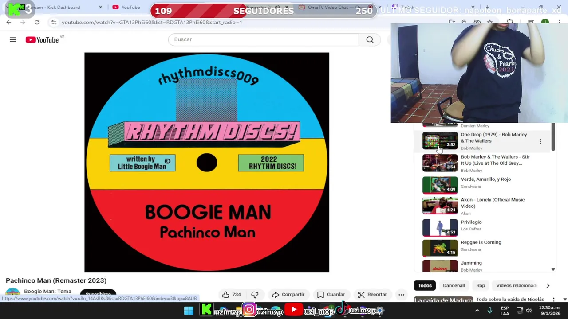The height and width of the screenshot is (319, 568).
Task: Click the 'Verde, Amarillo, y Yo' title
Action: 485,179
